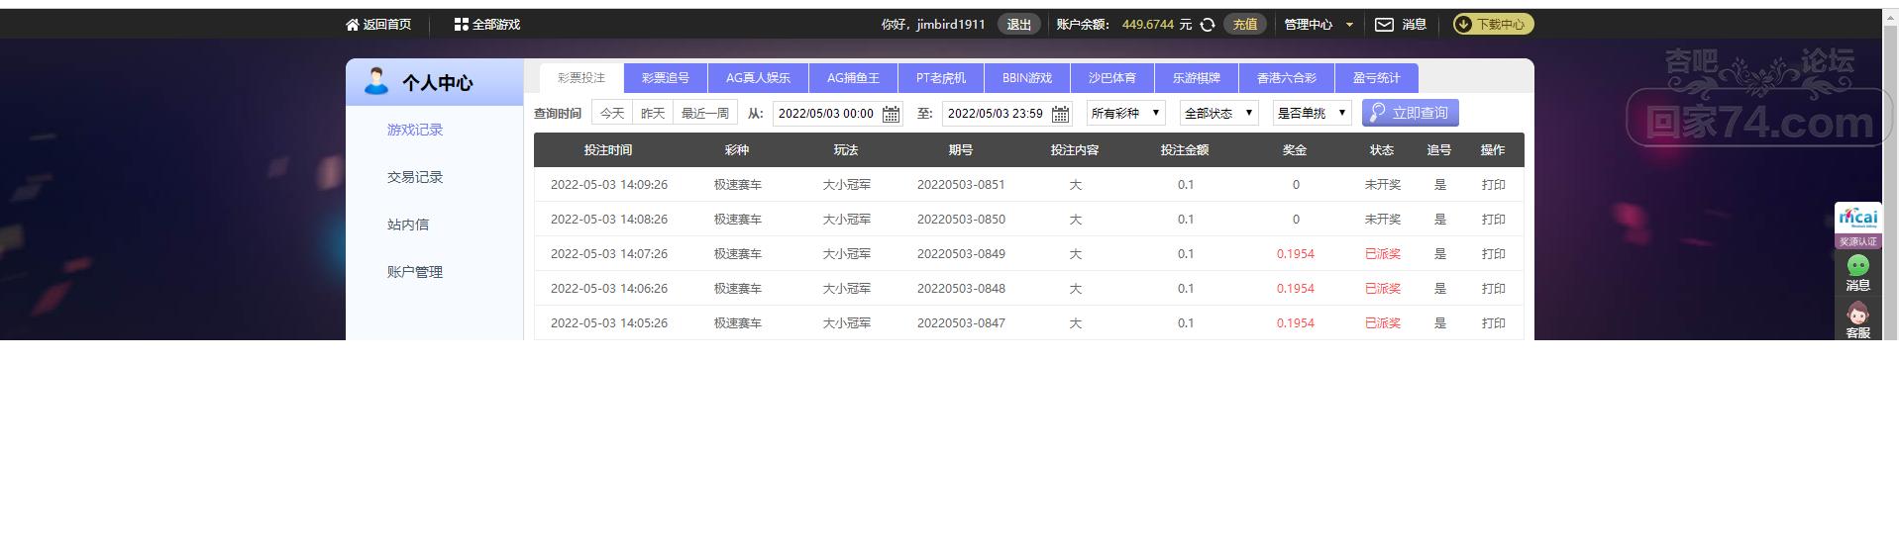Image resolution: width=1899 pixels, height=542 pixels.
Task: Open the green chat 消息 icon in the right sidebar
Action: tap(1857, 265)
